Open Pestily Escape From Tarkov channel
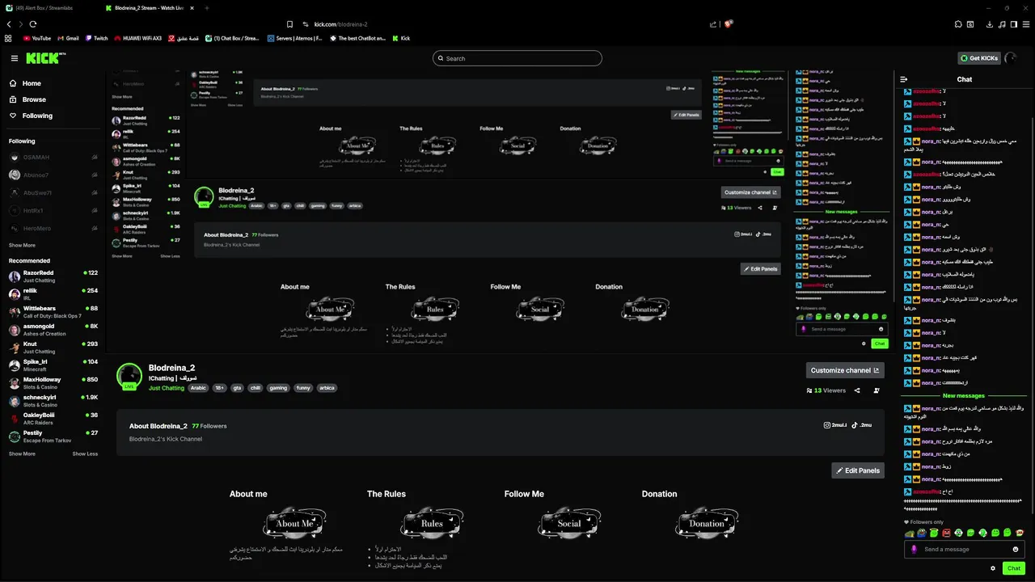Image resolution: width=1035 pixels, height=582 pixels. click(53, 436)
